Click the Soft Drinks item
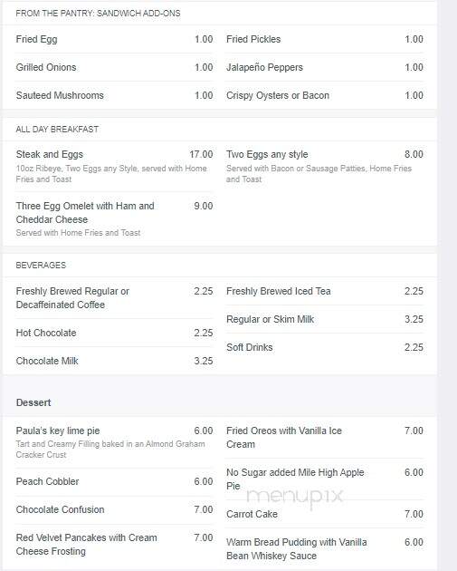The width and height of the screenshot is (457, 571). point(324,347)
